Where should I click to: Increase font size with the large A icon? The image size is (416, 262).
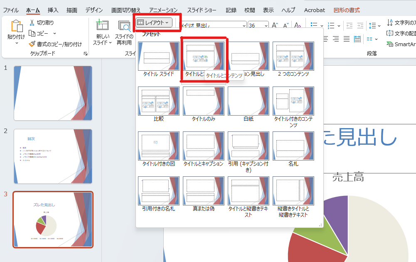275,25
